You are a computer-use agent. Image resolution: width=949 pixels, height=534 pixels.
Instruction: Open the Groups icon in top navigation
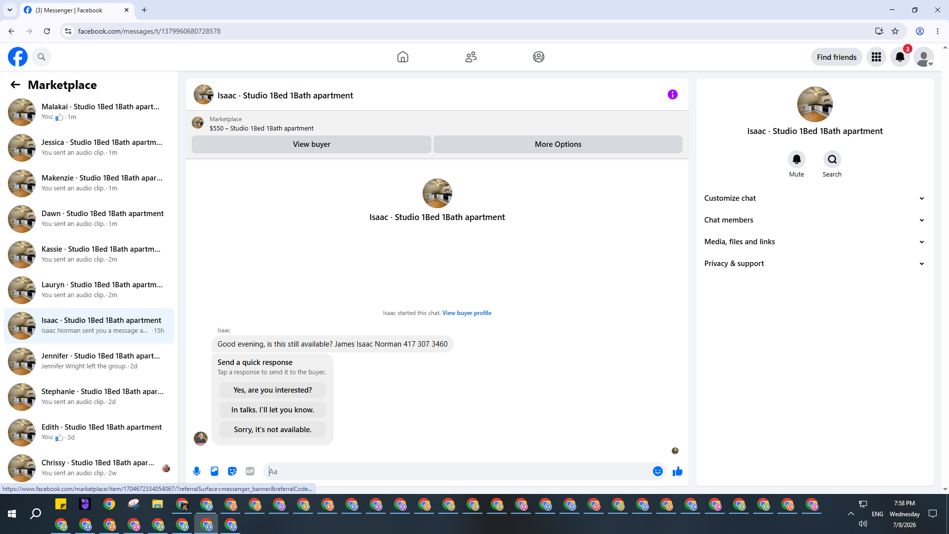[x=539, y=57]
